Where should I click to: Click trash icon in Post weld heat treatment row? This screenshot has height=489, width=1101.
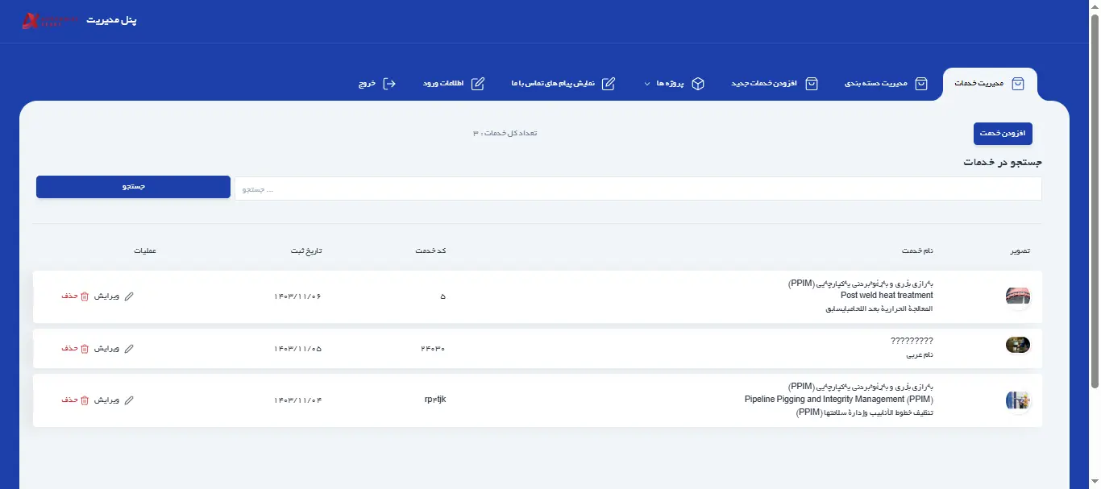(x=85, y=296)
